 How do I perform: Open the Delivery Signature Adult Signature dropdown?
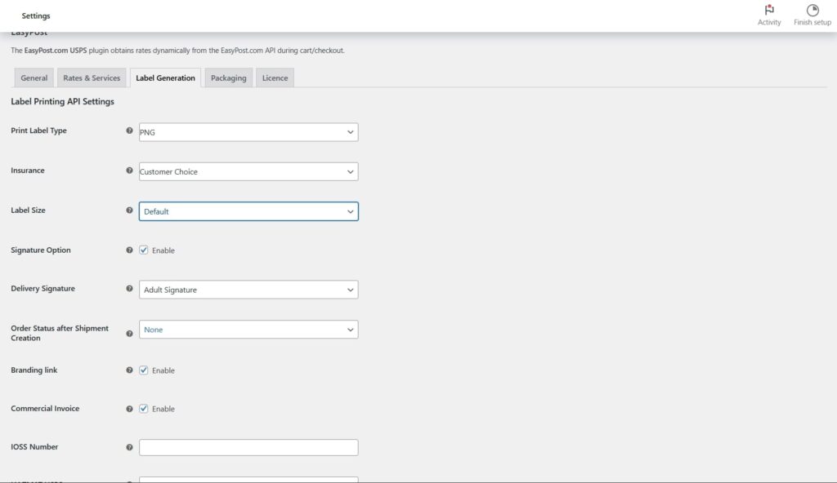pos(248,290)
